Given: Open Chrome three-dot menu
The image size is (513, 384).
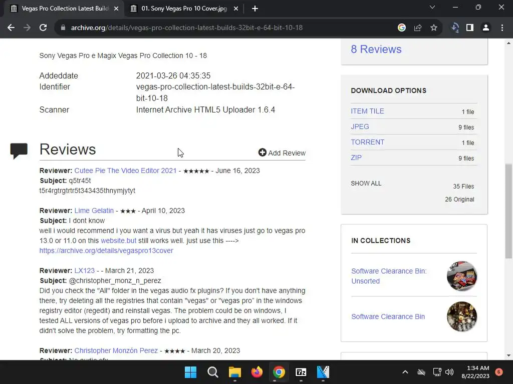Looking at the screenshot, I should (x=502, y=28).
